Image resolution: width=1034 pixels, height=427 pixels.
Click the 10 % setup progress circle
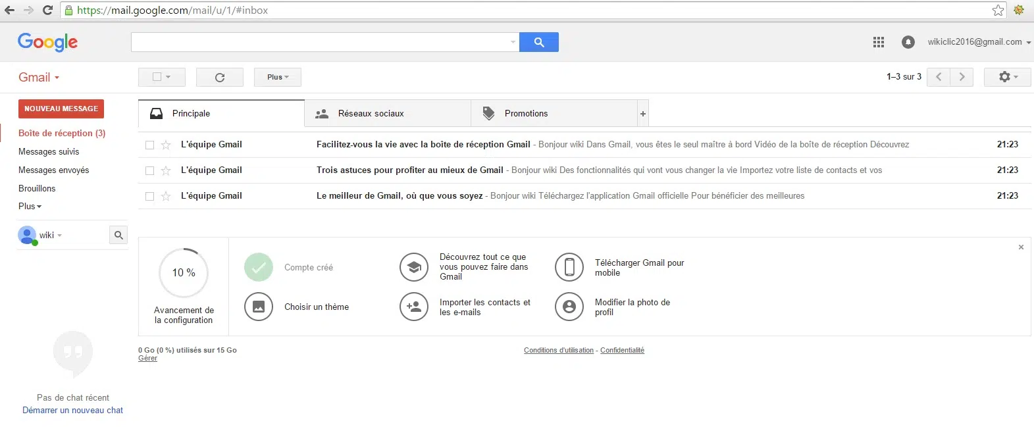click(x=184, y=272)
